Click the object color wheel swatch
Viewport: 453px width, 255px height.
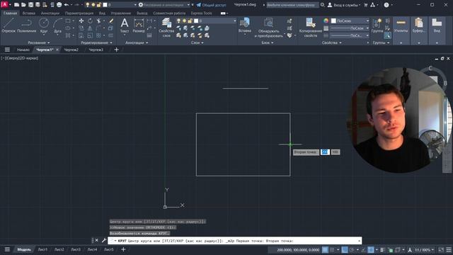click(326, 21)
